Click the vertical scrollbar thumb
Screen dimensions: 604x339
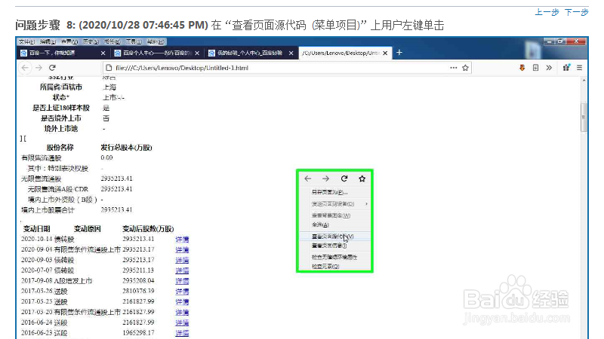click(584, 118)
